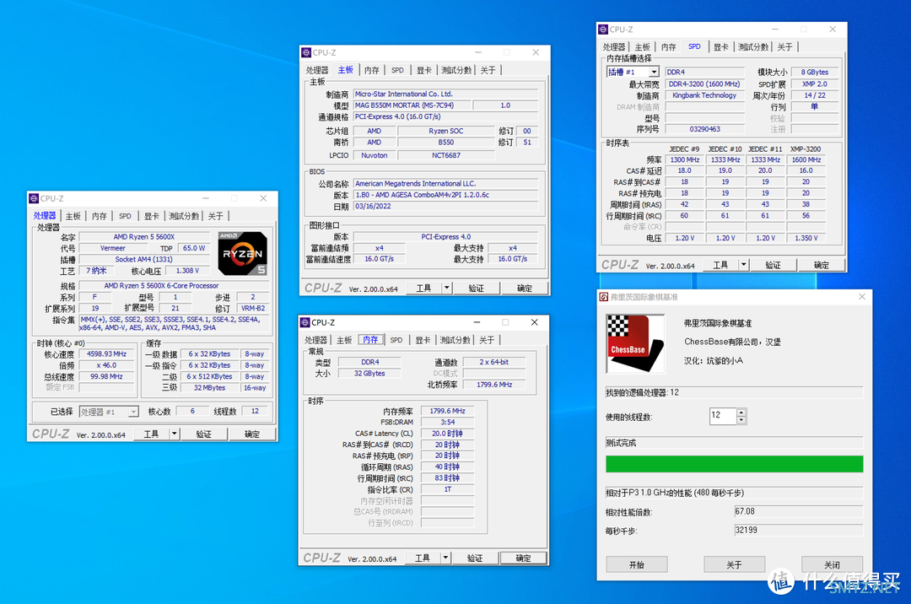Click the Fritz Chess Benchmark title icon
The height and width of the screenshot is (604, 911).
pyautogui.click(x=604, y=297)
